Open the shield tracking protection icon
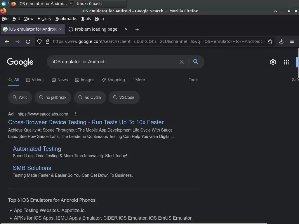The image size is (299, 224). click(39, 41)
